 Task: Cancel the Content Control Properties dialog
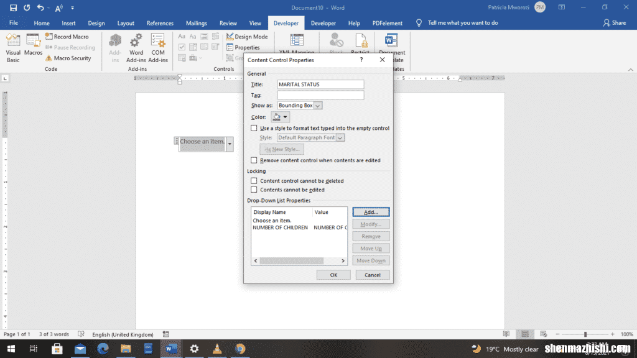click(373, 275)
